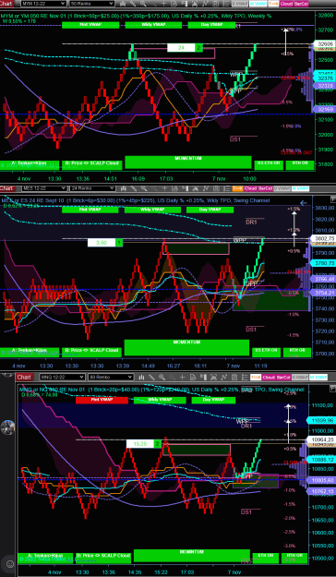
Task: Show data box icon in MYM chart toolbar
Action: click(174, 4)
